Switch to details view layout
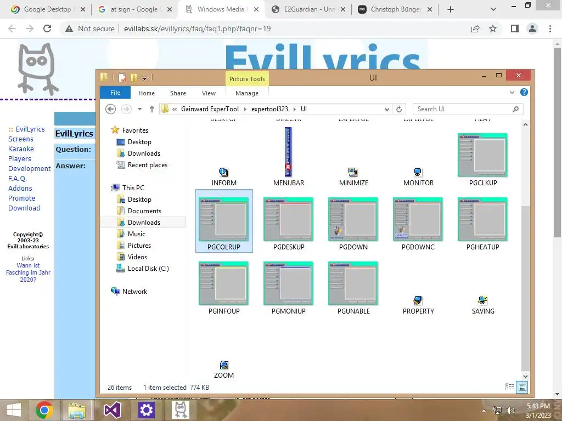Screen dimensions: 562x421 point(509,387)
